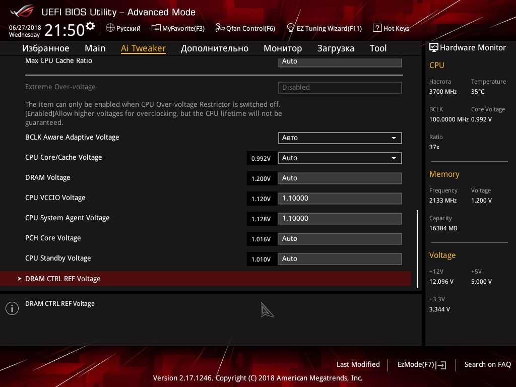Click the Max CPU Cache Ratio field
The width and height of the screenshot is (516, 387).
(x=340, y=62)
